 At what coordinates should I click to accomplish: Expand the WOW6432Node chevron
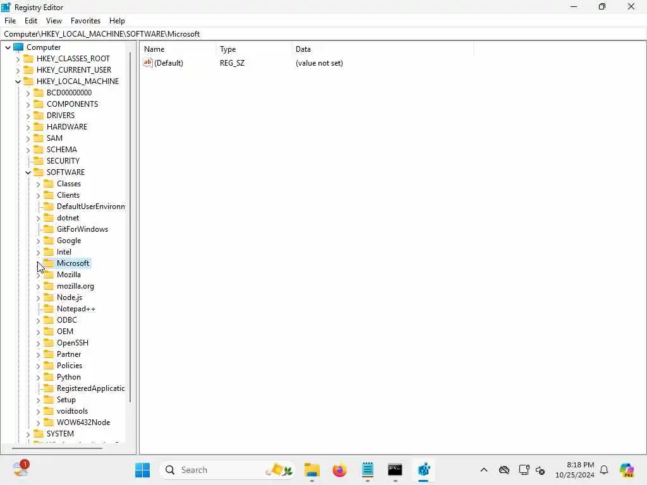pyautogui.click(x=38, y=422)
